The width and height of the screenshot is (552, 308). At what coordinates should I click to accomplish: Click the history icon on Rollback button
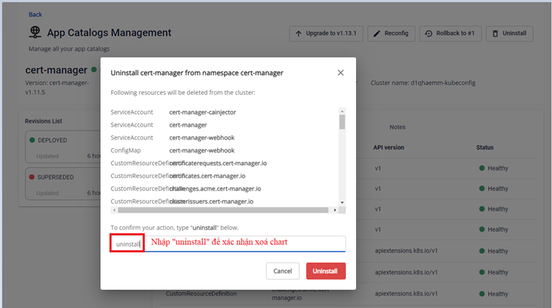pyautogui.click(x=429, y=34)
